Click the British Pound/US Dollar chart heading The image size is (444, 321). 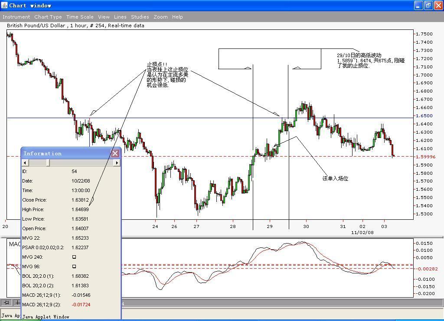(75, 26)
